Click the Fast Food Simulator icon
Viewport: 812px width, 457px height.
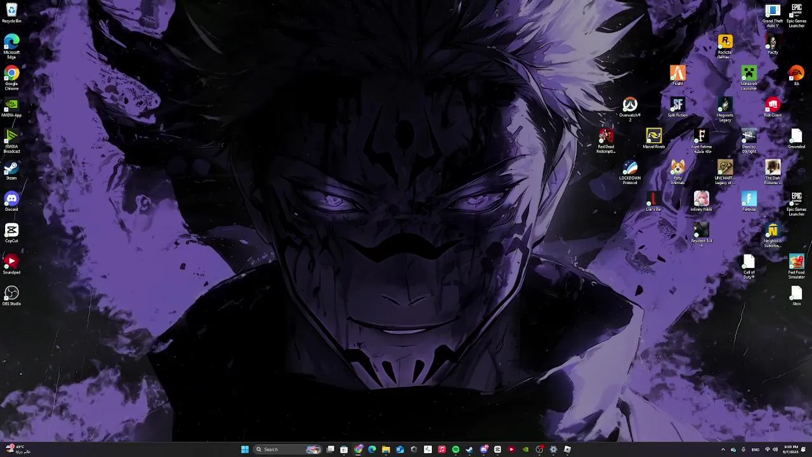pos(797,267)
